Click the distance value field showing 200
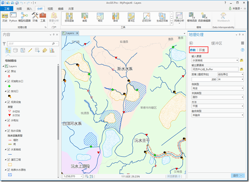The width and height of the screenshot is (249, 182). coord(204,79)
